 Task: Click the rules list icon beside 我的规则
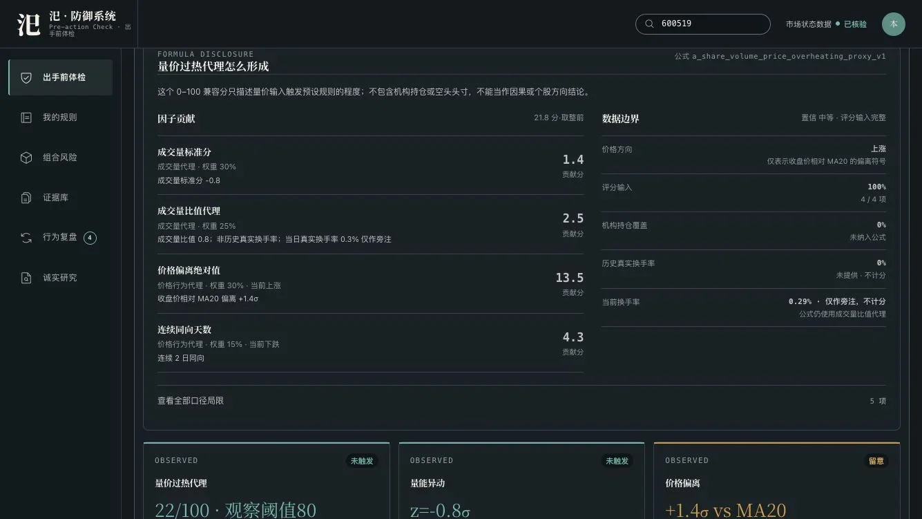point(26,118)
